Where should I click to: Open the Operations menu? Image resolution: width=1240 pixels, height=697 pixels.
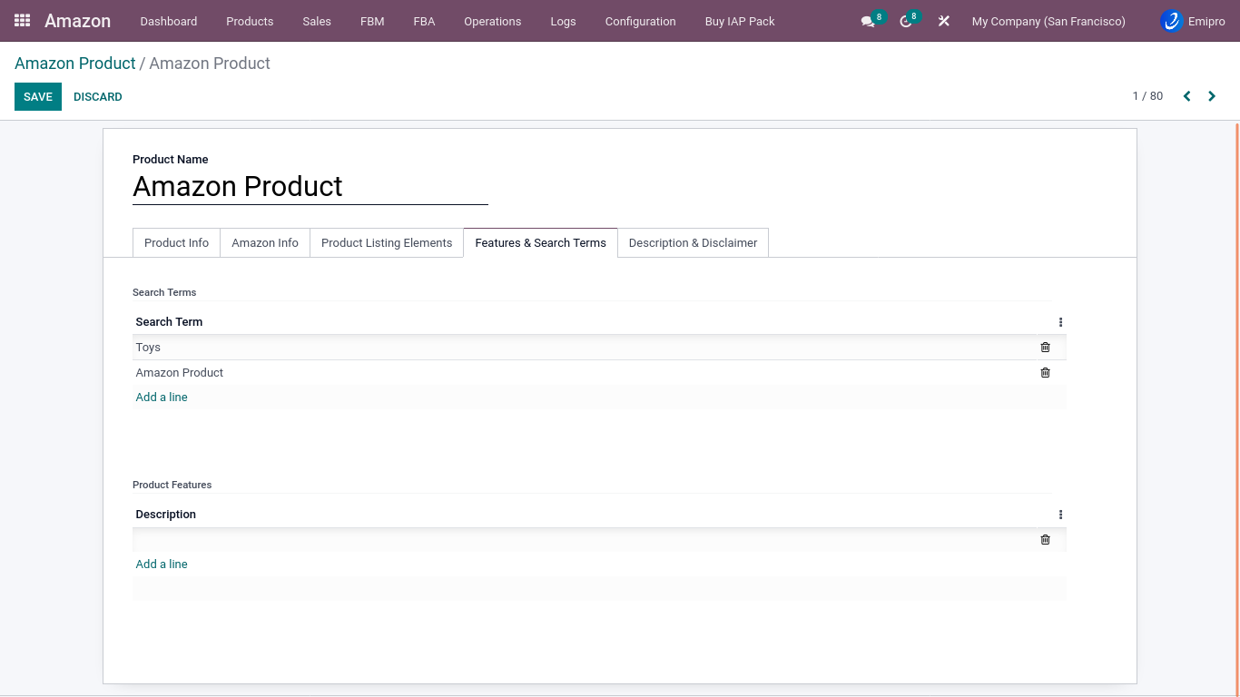492,21
